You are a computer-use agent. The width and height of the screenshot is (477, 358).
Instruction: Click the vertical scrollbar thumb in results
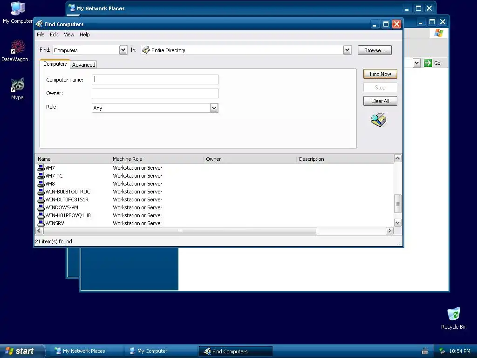click(x=397, y=204)
